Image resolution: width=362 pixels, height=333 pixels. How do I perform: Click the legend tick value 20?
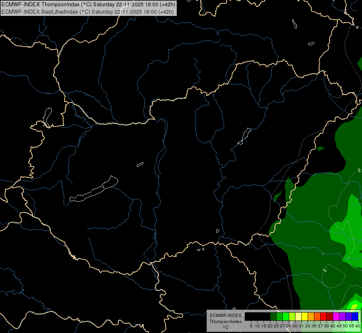click(x=270, y=326)
